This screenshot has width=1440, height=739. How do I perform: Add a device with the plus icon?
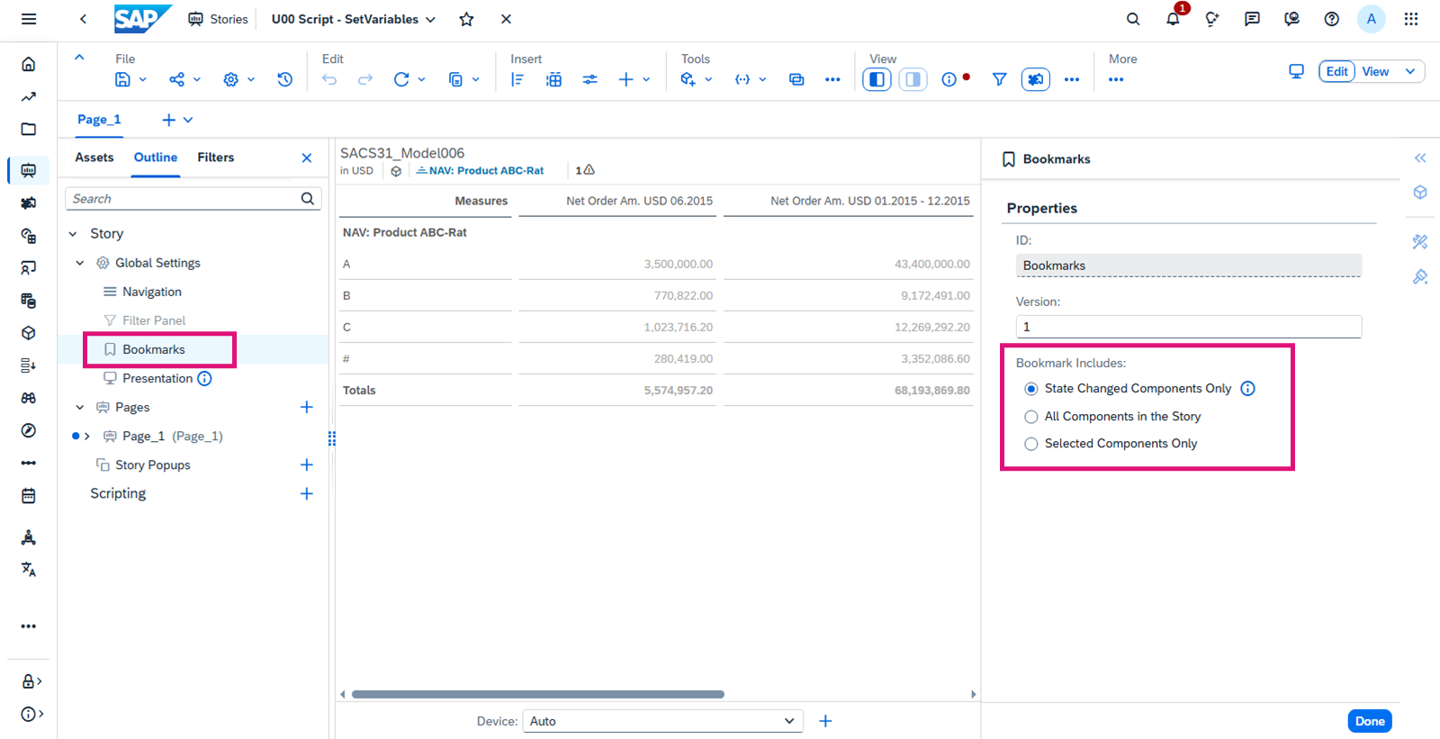point(825,721)
